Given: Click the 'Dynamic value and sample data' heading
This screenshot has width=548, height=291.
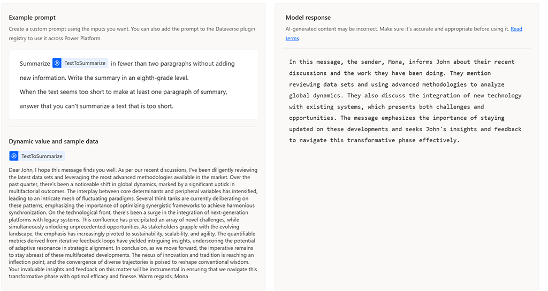Looking at the screenshot, I should 54,141.
